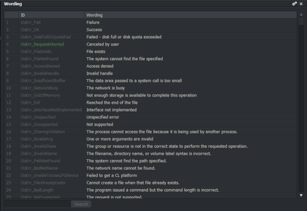Click the Search button
Viewport: 307px width, 211px height.
(81, 204)
